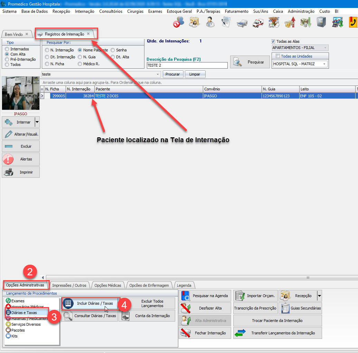This screenshot has width=358, height=353.
Task: Click the ambulance icon in the toolbar
Action: coord(258,22)
